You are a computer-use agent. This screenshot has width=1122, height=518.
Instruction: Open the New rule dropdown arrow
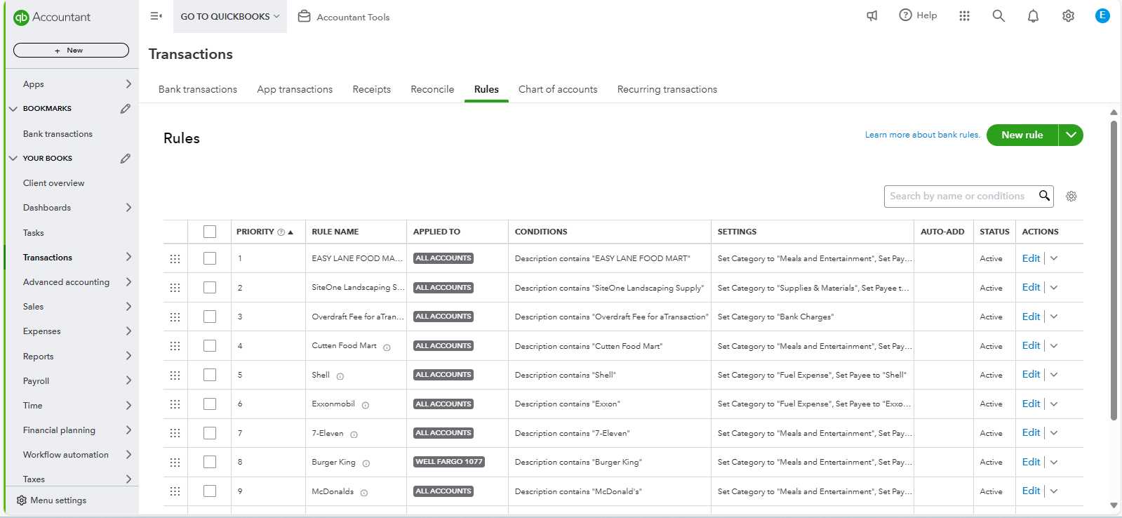coord(1071,135)
